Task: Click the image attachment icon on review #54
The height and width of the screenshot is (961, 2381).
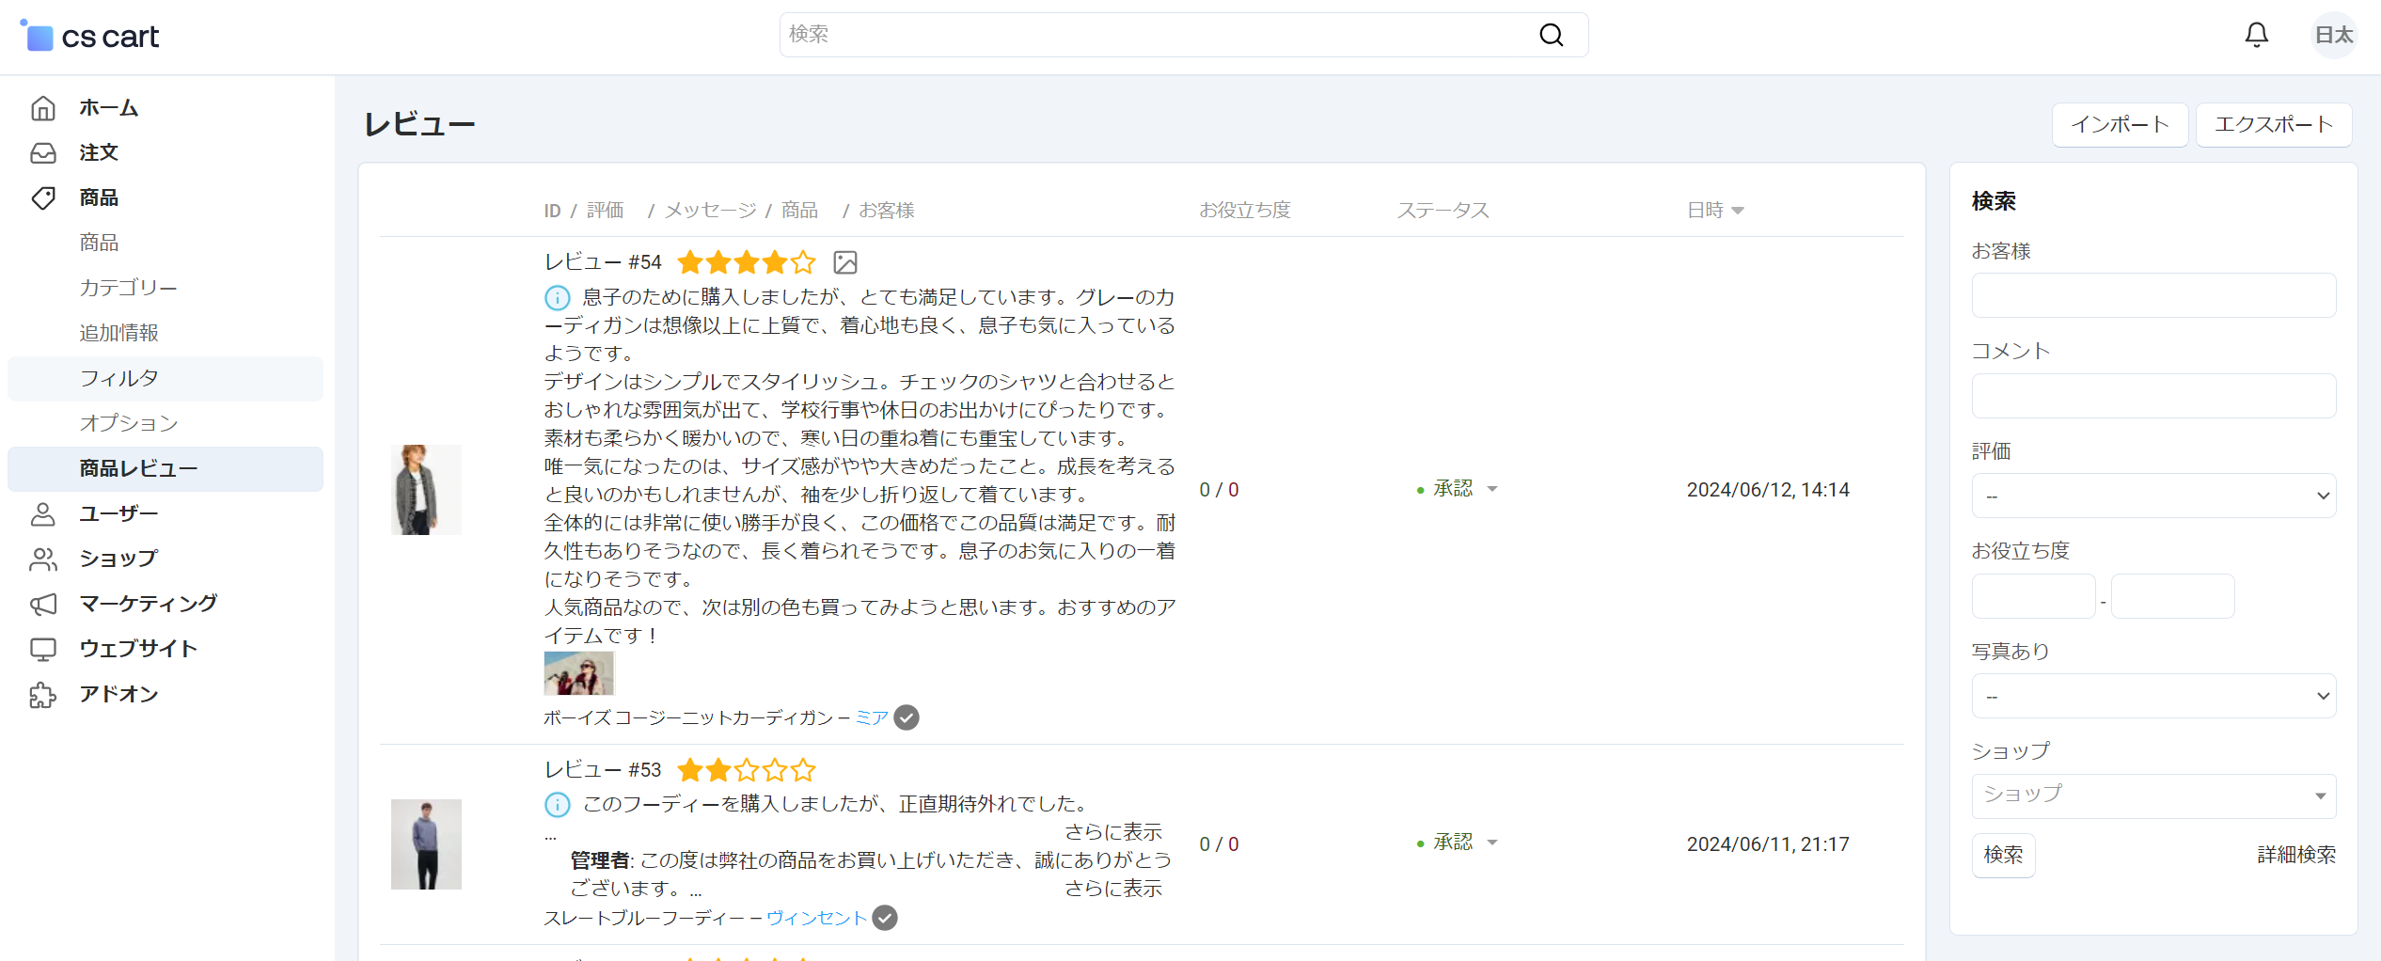Action: [x=844, y=262]
